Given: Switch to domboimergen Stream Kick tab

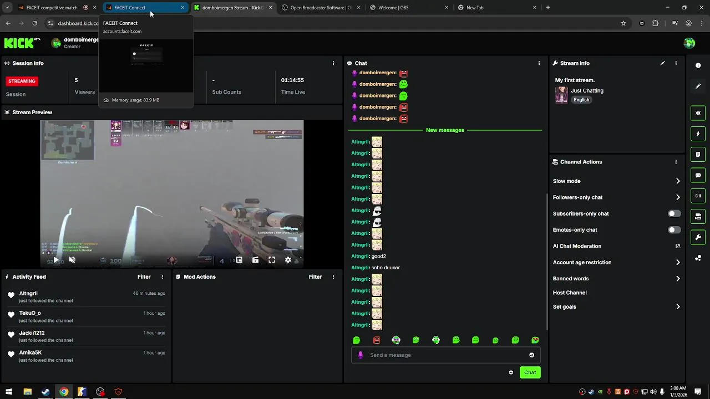Looking at the screenshot, I should click(233, 8).
